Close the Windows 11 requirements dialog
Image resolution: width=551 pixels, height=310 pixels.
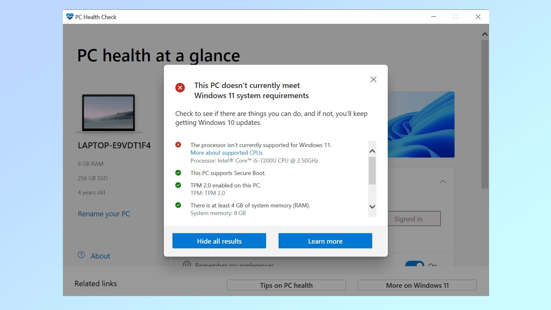click(373, 79)
